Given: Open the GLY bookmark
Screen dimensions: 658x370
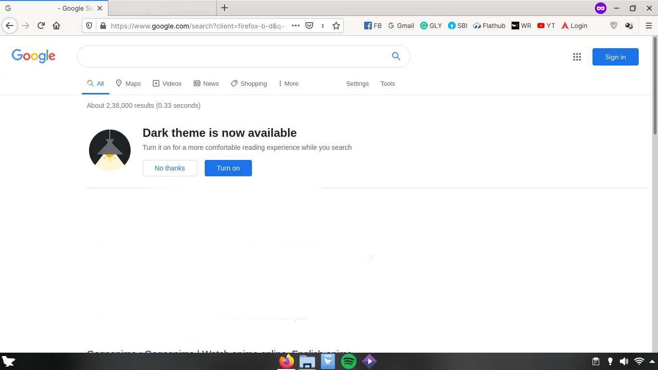Looking at the screenshot, I should pos(431,26).
